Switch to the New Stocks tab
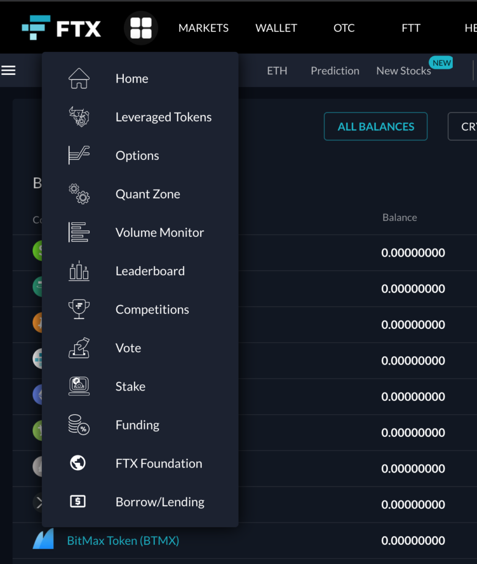Image resolution: width=477 pixels, height=564 pixels. (x=404, y=70)
